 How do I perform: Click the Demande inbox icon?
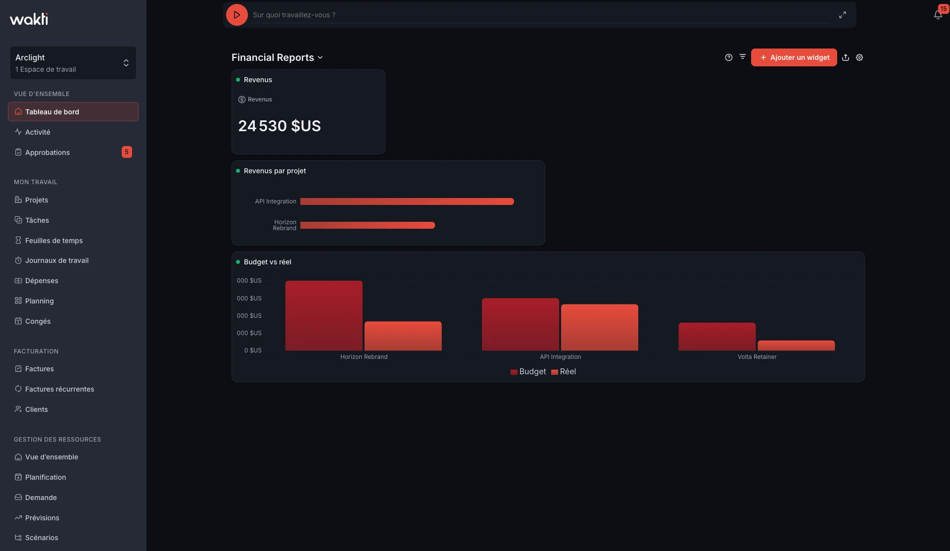18,498
